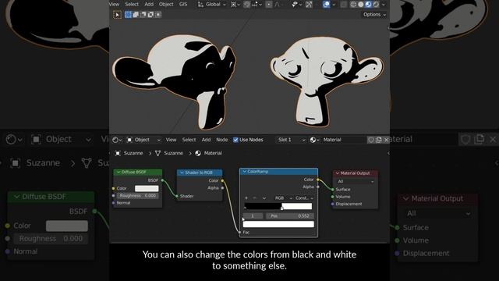Click the Shader to RGB Color output socket

tap(222, 180)
